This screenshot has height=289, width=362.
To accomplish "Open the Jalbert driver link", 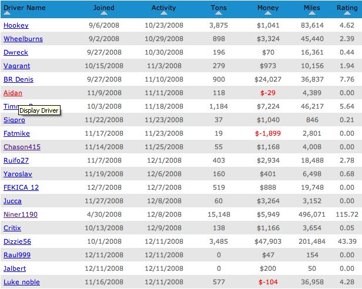I will click(16, 269).
